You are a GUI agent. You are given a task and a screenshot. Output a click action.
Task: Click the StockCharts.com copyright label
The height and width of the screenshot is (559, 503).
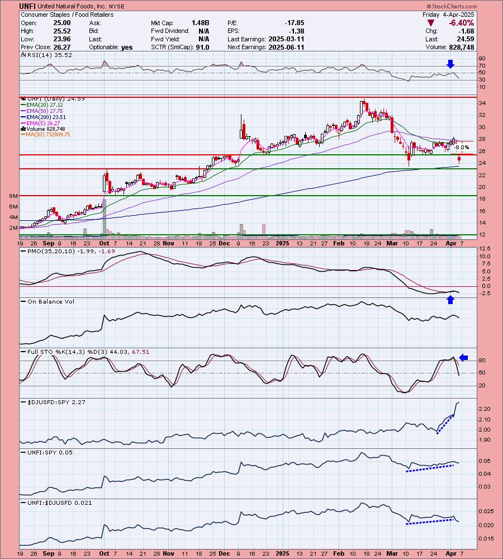pos(452,6)
